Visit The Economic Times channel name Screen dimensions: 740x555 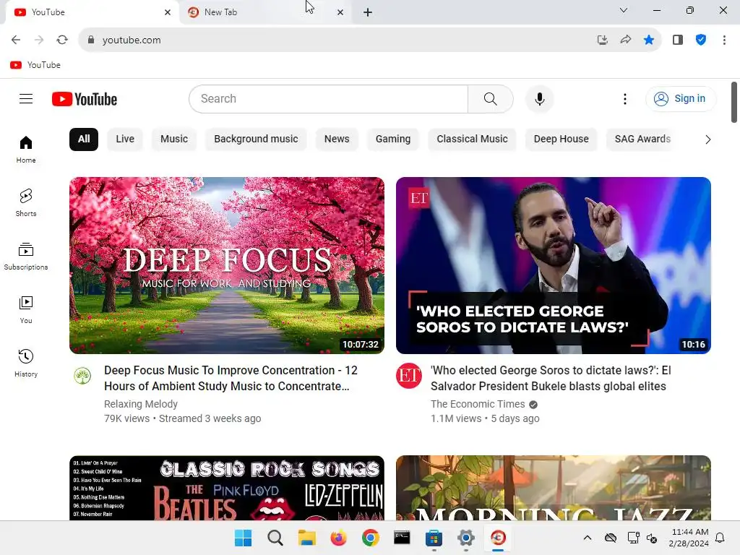click(478, 404)
